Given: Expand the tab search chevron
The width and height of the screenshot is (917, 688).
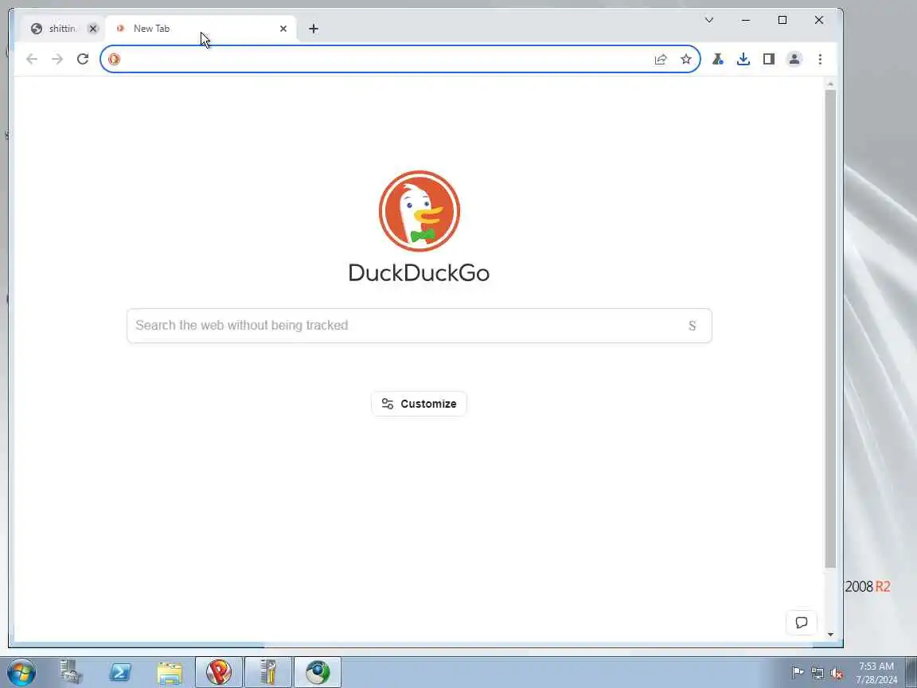Looking at the screenshot, I should tap(709, 20).
